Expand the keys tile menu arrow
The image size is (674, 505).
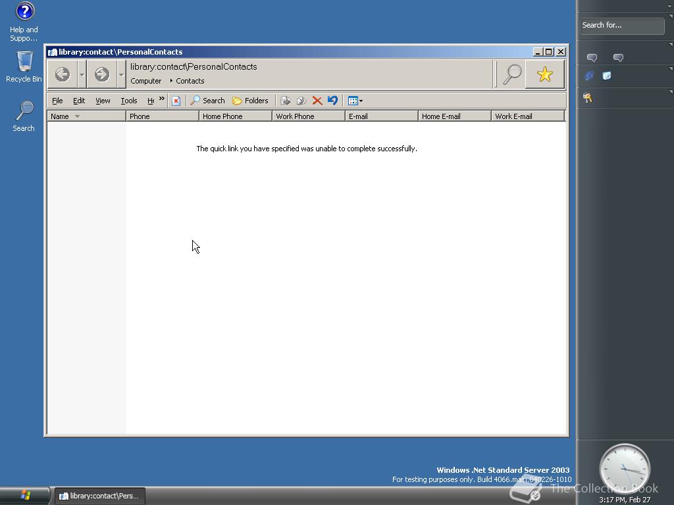point(671,92)
